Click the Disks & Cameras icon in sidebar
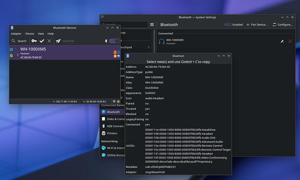This screenshot has height=180, width=300. coord(103,119)
